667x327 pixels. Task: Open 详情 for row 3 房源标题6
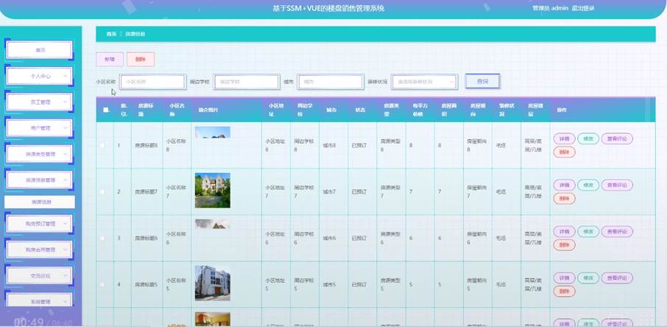click(564, 231)
